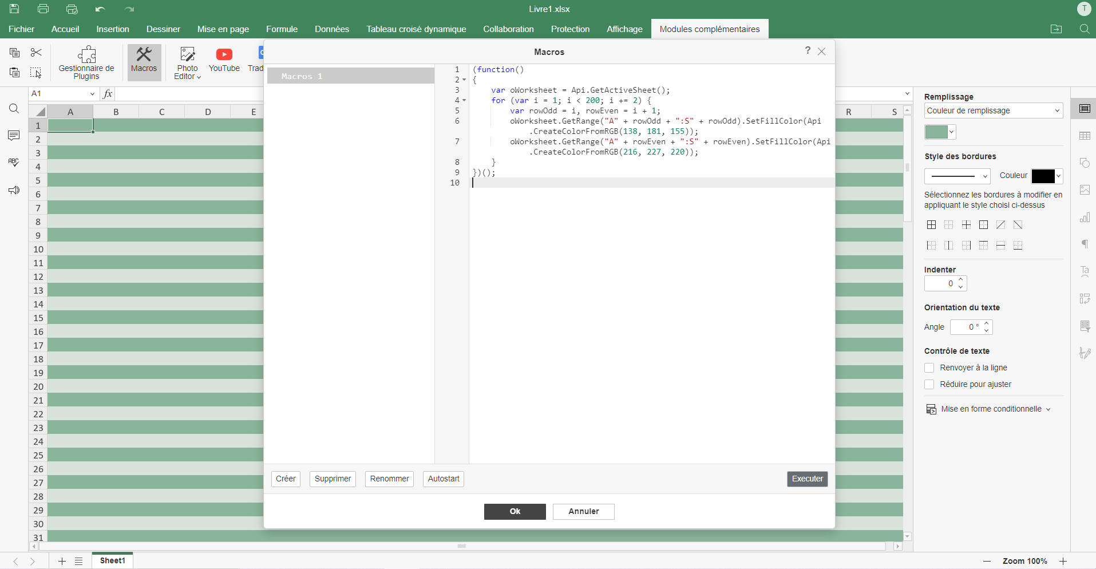1096x569 pixels.
Task: Open the border line style dropdown
Action: [x=957, y=176]
